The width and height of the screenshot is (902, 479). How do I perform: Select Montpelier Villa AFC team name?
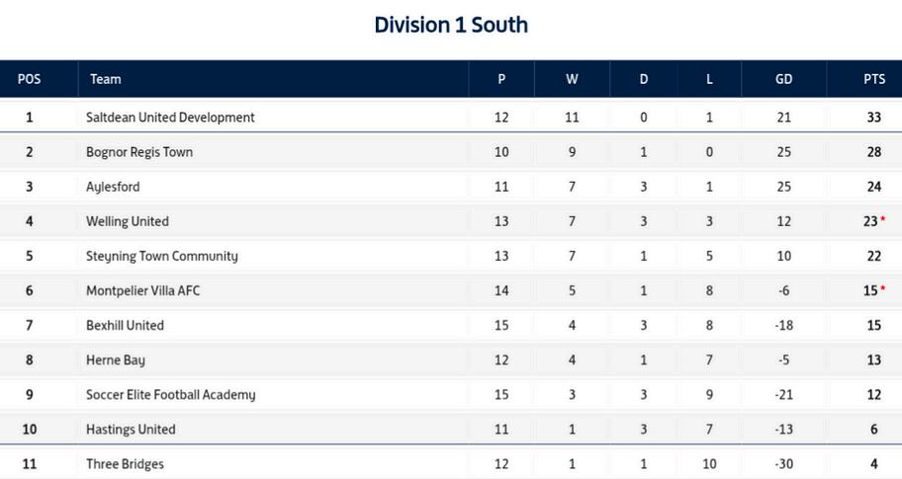(143, 290)
